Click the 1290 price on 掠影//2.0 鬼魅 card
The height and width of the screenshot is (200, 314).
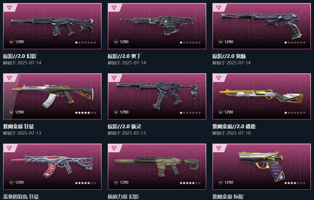(229, 42)
